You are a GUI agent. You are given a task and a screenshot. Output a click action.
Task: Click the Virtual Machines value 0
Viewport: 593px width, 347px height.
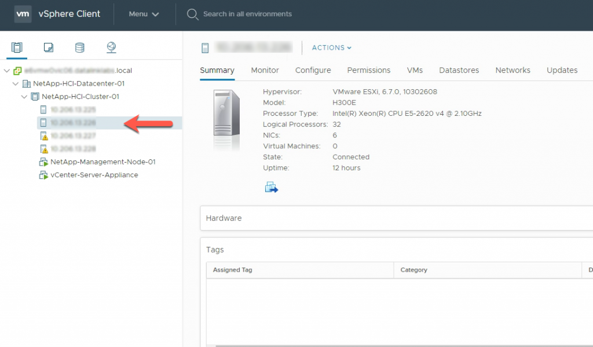[335, 147]
